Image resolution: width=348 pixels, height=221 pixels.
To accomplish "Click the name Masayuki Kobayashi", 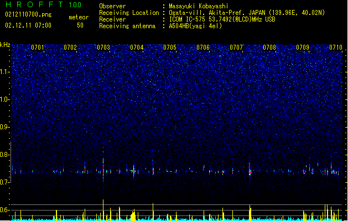I will (199, 6).
